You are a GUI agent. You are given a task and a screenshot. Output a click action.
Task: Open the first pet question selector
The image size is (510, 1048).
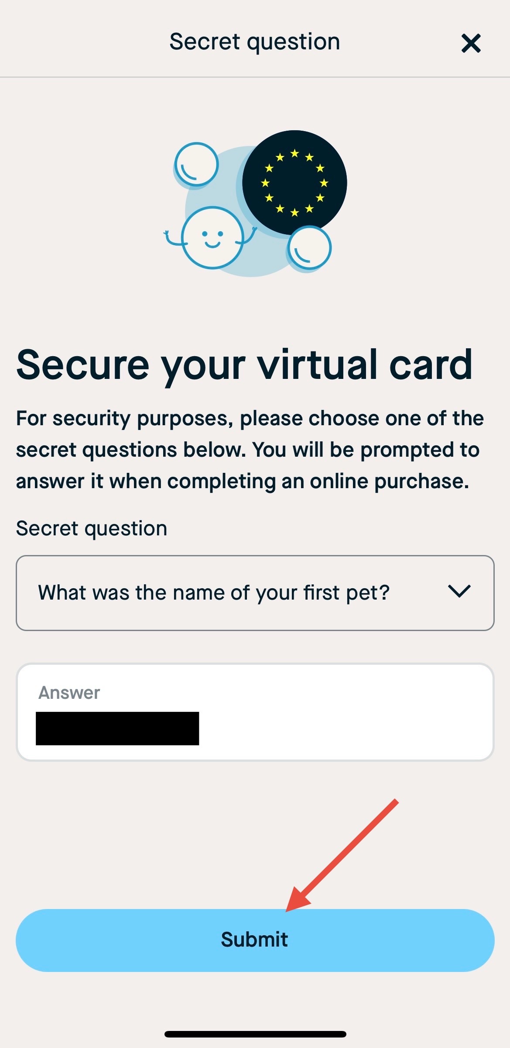point(255,593)
